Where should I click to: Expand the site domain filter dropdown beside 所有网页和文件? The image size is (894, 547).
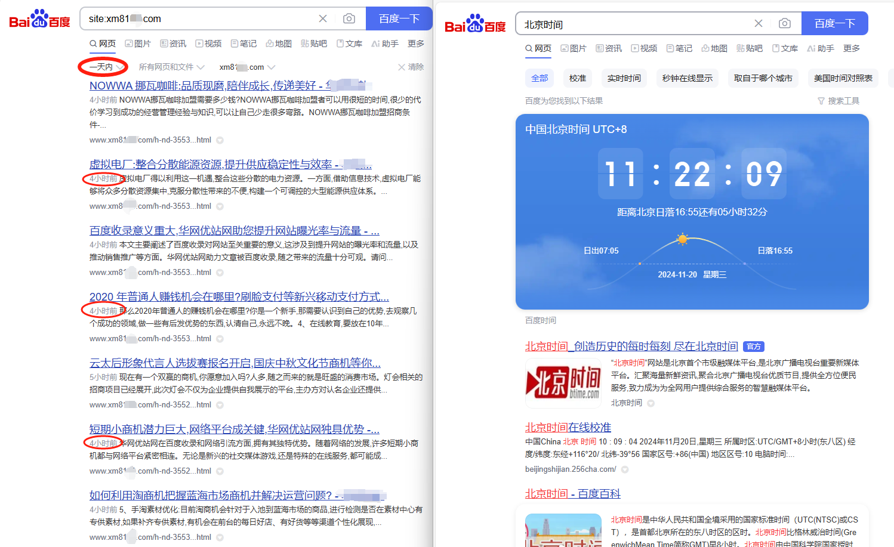tap(248, 67)
